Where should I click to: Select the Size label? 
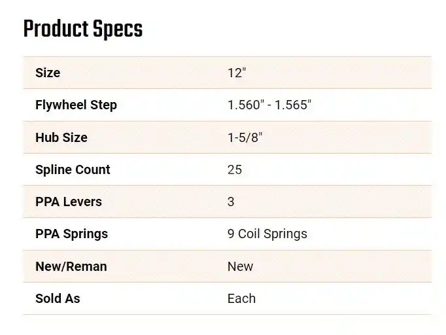pos(48,73)
